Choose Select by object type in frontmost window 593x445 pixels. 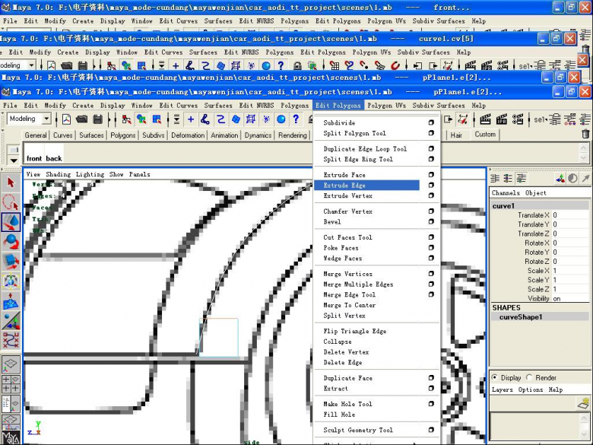141,119
